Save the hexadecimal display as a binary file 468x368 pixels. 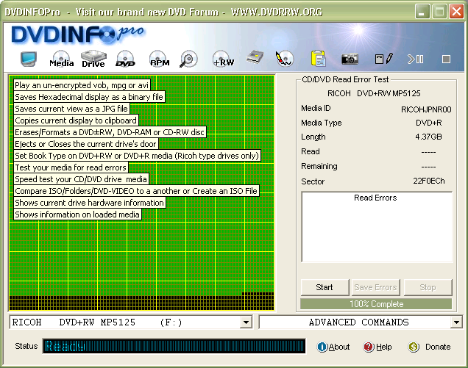point(383,59)
